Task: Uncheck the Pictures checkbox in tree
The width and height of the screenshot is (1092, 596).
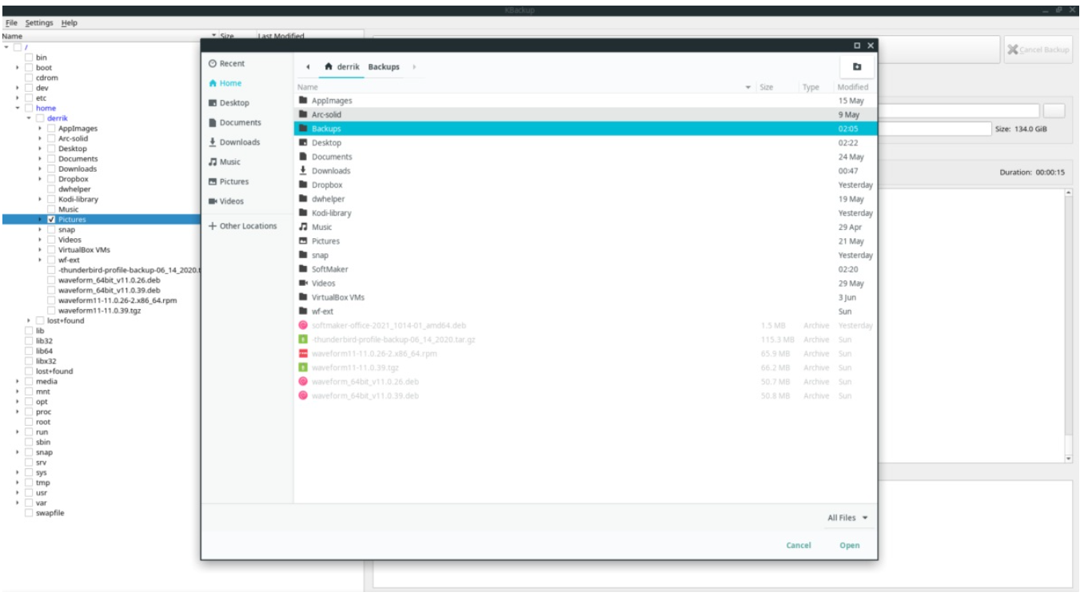Action: [x=51, y=220]
